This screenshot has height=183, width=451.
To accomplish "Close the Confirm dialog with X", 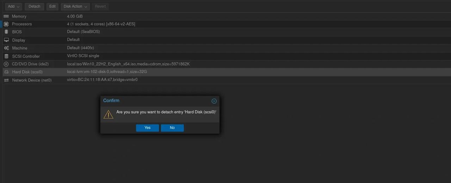I will click(214, 101).
